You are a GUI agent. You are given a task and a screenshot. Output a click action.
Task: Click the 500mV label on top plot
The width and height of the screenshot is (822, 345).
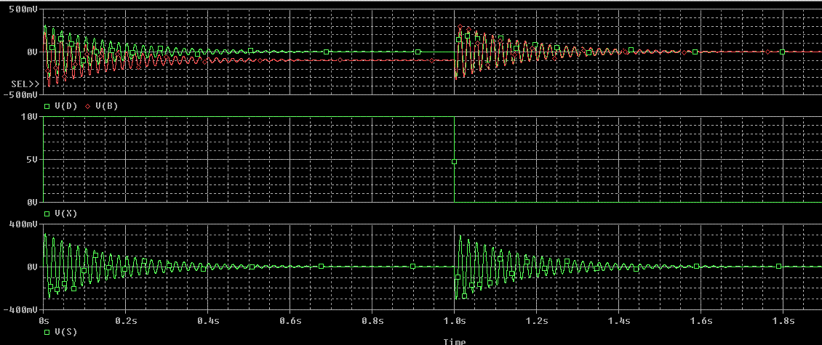[23, 10]
